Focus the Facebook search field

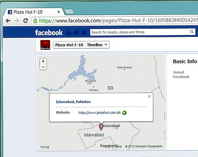coord(139,32)
